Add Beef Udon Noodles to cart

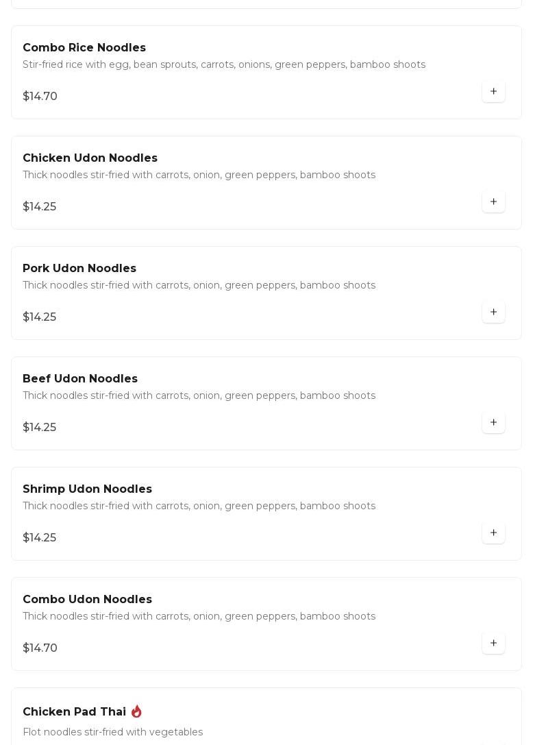click(x=493, y=422)
